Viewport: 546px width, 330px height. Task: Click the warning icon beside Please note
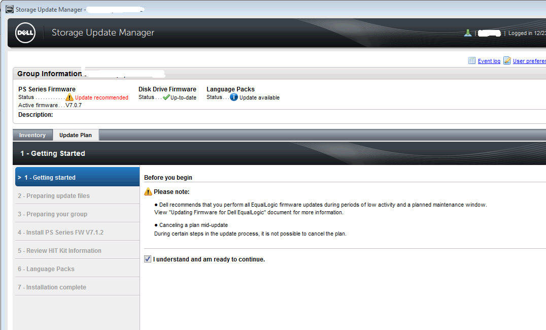click(148, 192)
